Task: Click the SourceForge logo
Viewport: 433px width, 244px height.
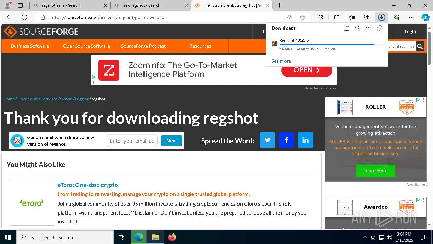Action: [41, 32]
